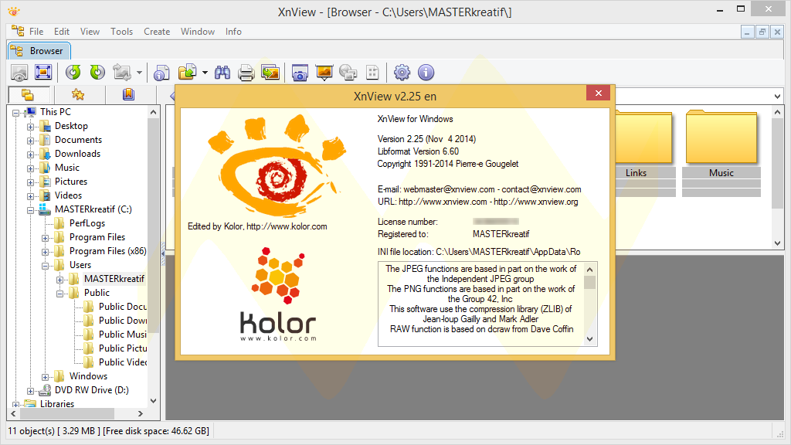The image size is (791, 445).
Task: Click the Kolor logo in about dialog
Action: (x=278, y=294)
